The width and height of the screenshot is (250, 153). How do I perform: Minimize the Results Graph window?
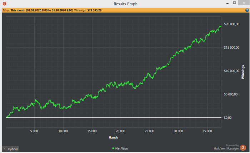coord(227,3)
